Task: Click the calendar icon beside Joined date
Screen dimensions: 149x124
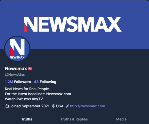Action: (7, 106)
